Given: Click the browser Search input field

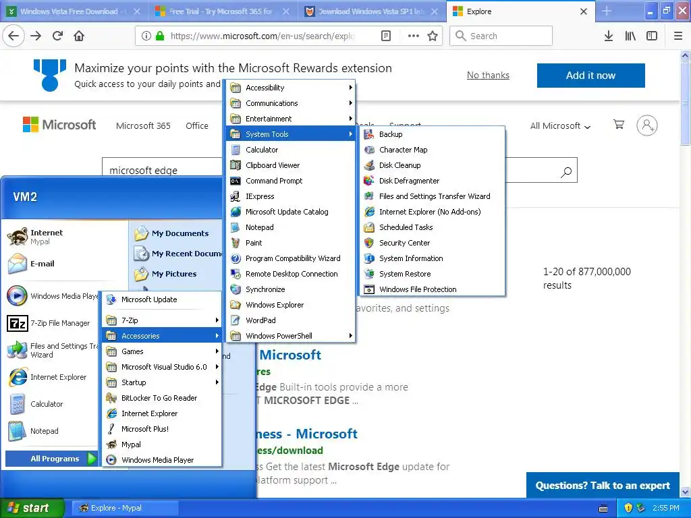Looking at the screenshot, I should (501, 36).
